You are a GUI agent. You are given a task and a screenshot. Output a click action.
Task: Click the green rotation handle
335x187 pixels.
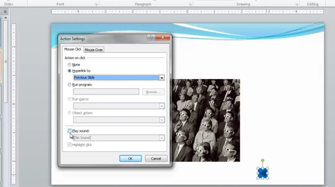(263, 160)
